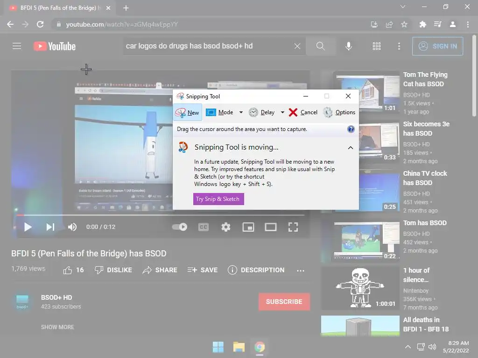Open video player settings gear
Viewport: 478px width, 358px height.
click(x=225, y=227)
